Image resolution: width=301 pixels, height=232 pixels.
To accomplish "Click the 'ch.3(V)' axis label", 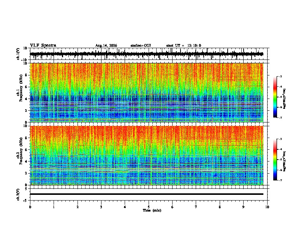I will pyautogui.click(x=18, y=194).
